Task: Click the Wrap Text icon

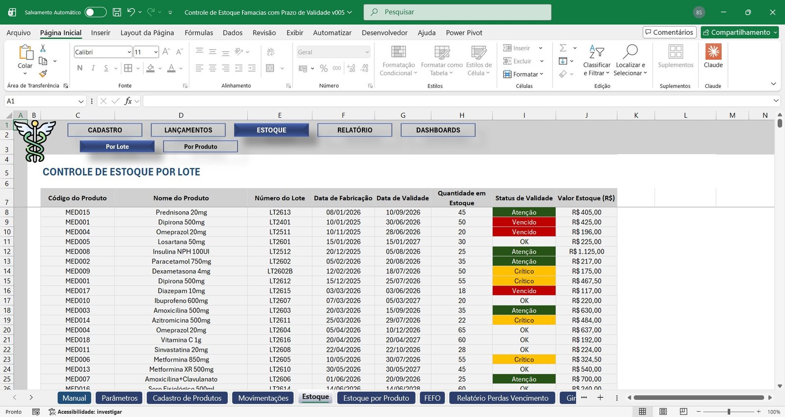Action: (270, 52)
